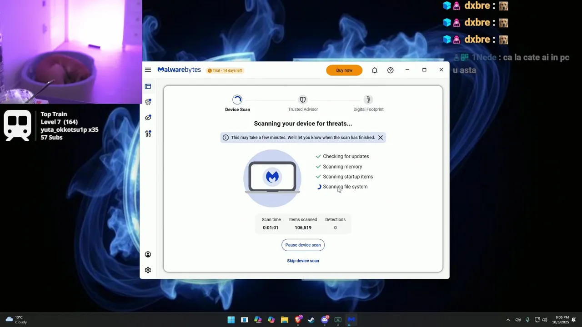Open File Explorer from the taskbar
Image resolution: width=582 pixels, height=327 pixels.
[285, 320]
